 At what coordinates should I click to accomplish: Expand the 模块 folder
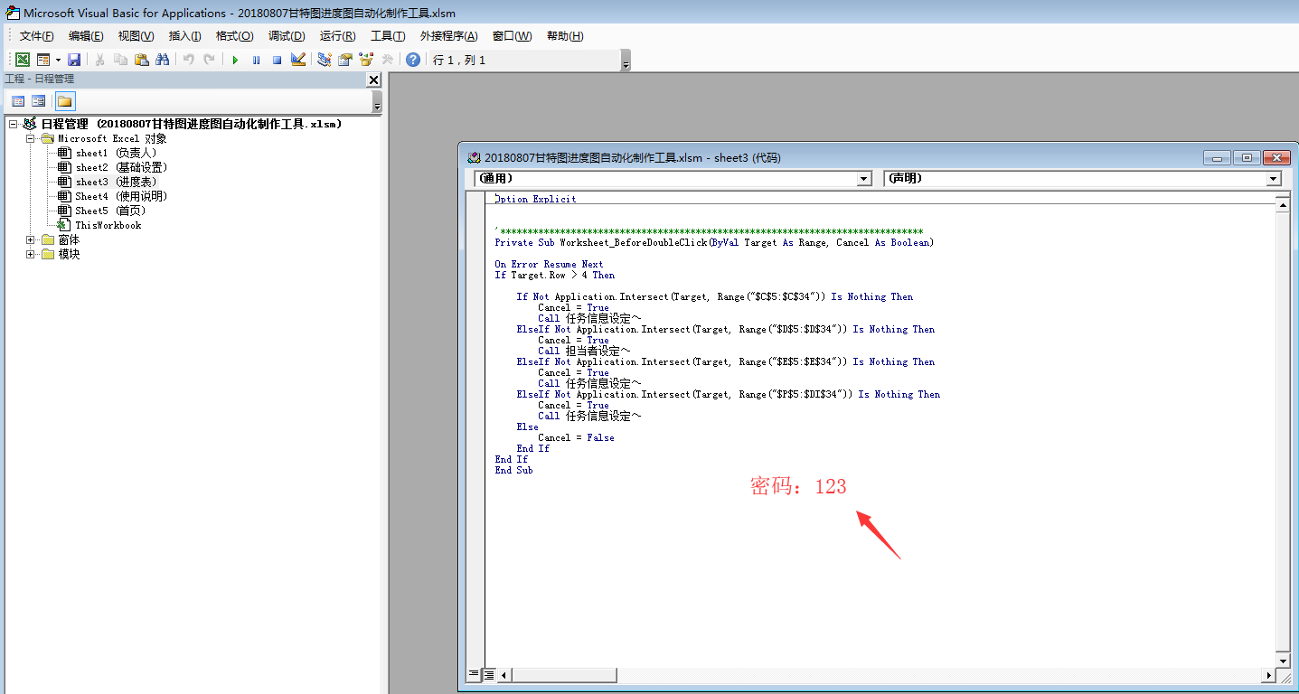pyautogui.click(x=31, y=254)
